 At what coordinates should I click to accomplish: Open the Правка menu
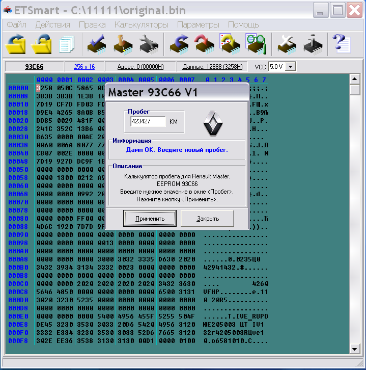(92, 24)
